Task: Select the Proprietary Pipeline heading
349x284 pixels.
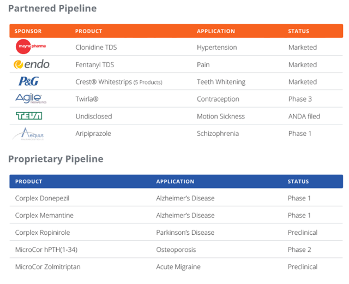Action: (x=56, y=159)
